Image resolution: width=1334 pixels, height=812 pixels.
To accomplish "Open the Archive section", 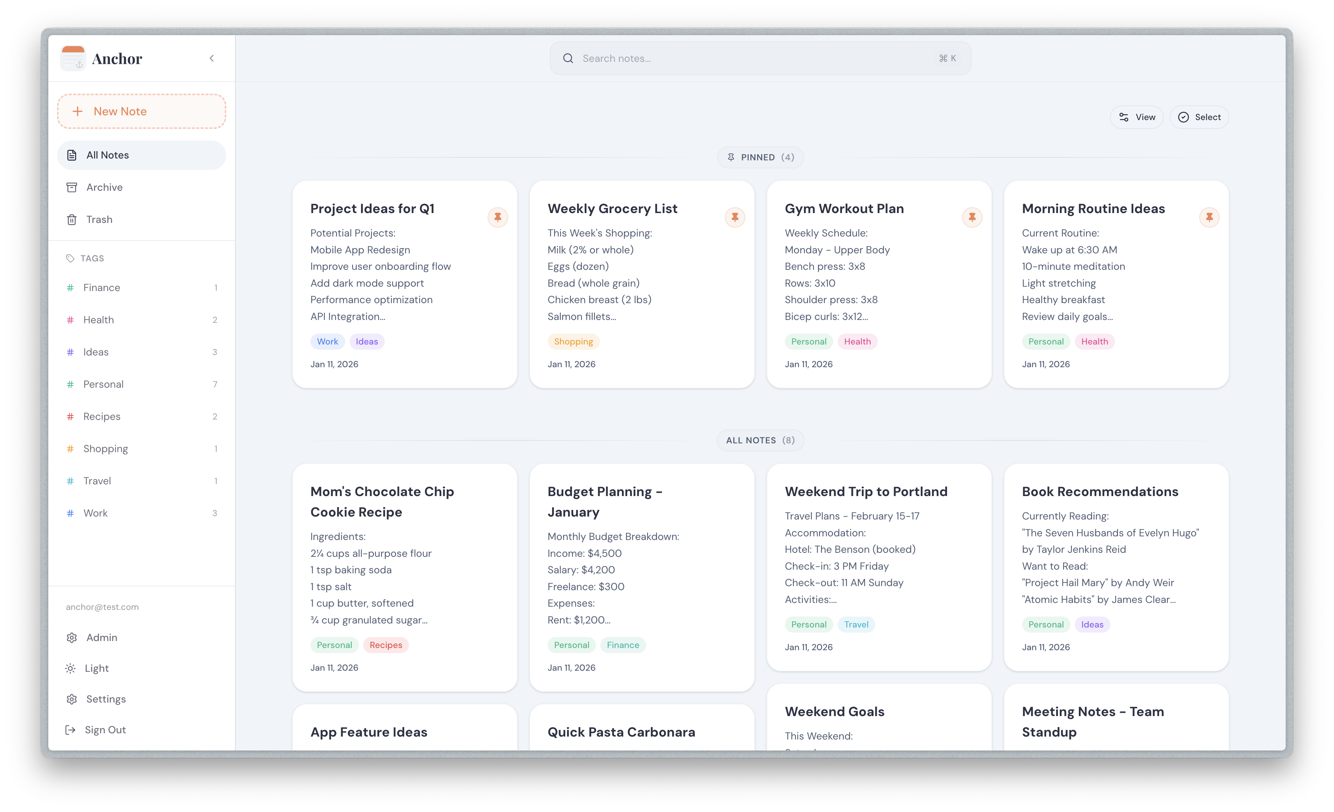I will (104, 187).
